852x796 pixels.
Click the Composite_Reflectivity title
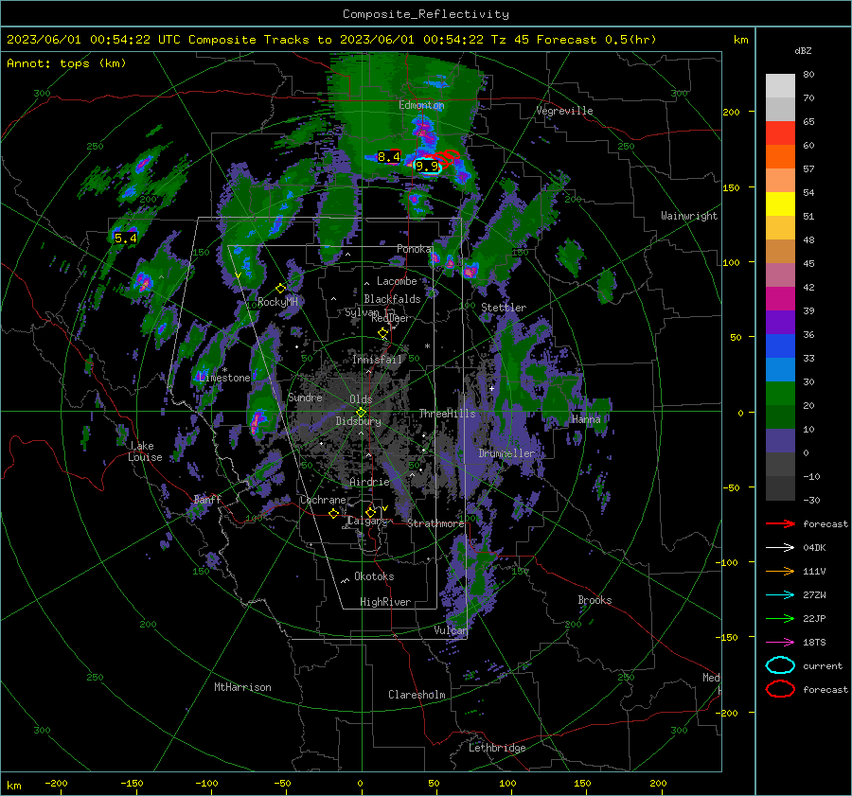[425, 14]
